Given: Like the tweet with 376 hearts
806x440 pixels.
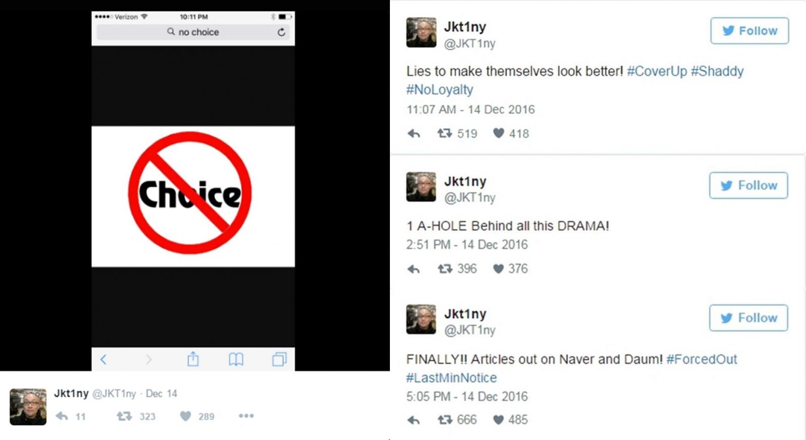Looking at the screenshot, I should 498,269.
